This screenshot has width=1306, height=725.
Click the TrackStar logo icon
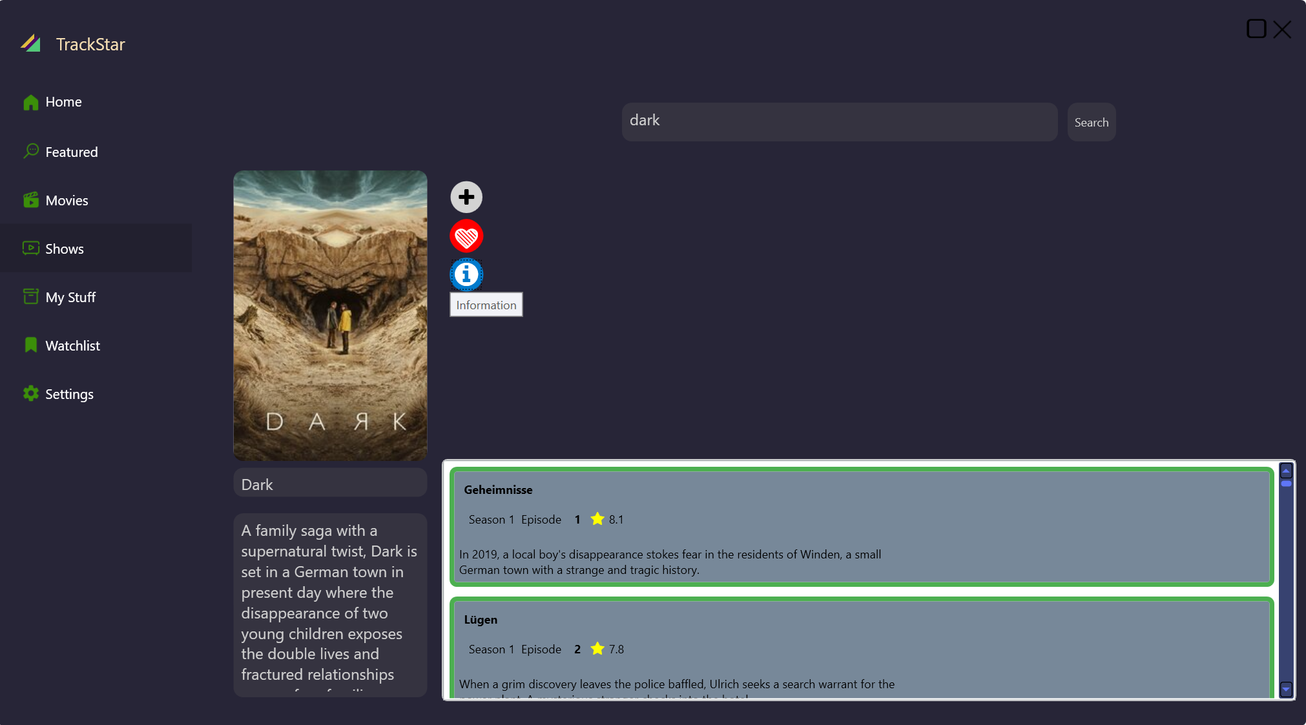pyautogui.click(x=30, y=43)
